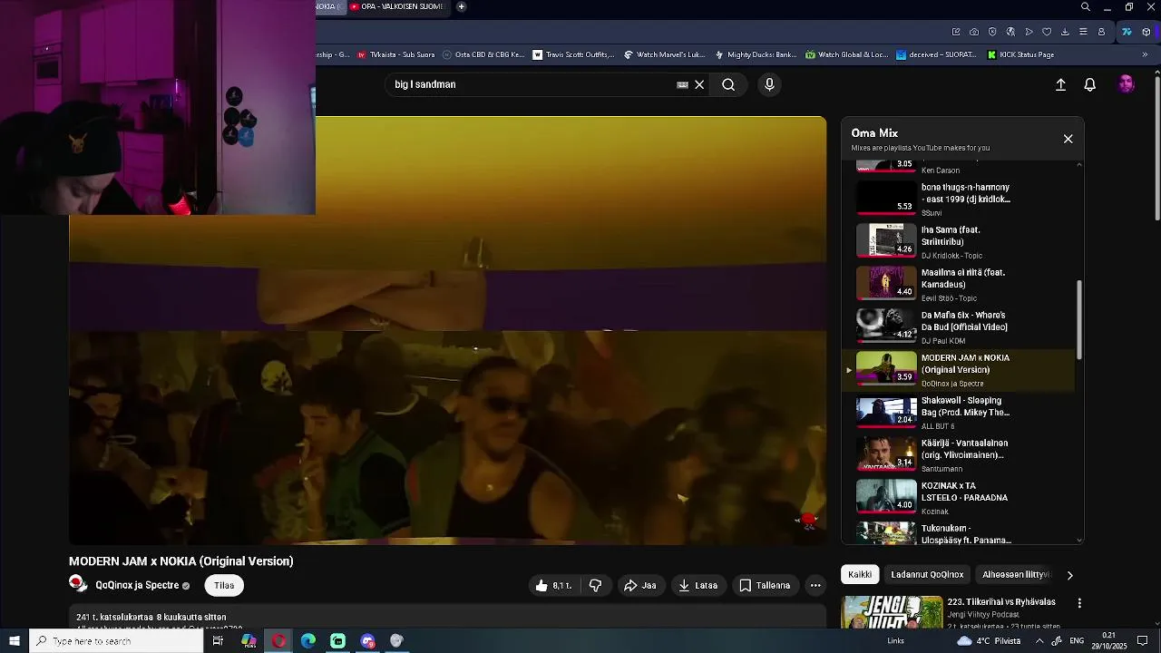Click the Windows taskbar search box
Screen dimensions: 1161x653
tap(116, 640)
